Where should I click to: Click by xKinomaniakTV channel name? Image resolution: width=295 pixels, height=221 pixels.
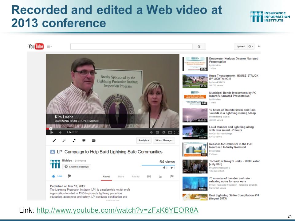219,168
